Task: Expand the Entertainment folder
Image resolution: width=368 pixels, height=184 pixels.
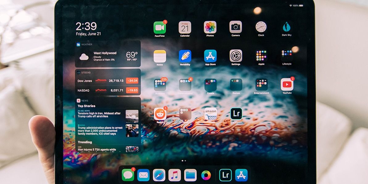Action: (x=261, y=85)
